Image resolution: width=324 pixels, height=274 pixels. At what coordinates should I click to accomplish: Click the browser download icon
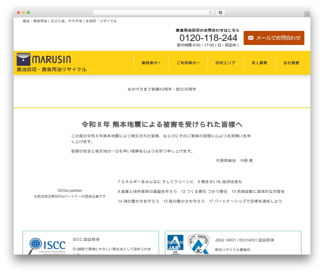point(220,13)
